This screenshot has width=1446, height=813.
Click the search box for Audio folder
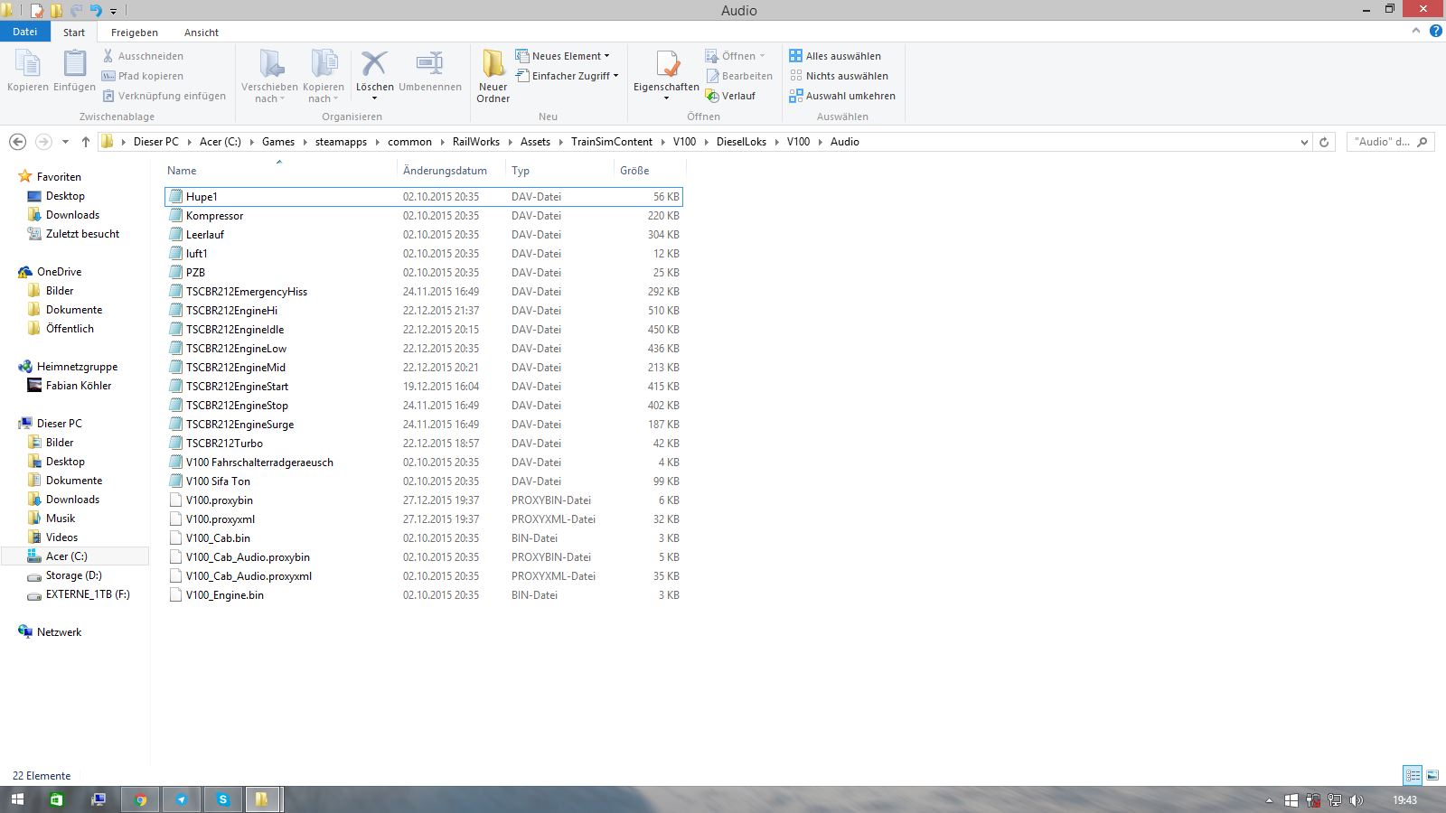[1383, 142]
